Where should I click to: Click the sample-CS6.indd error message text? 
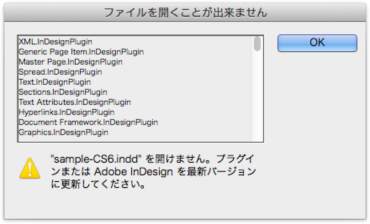click(x=152, y=159)
